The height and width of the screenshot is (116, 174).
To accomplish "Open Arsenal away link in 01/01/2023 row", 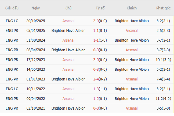I will coord(131,79).
